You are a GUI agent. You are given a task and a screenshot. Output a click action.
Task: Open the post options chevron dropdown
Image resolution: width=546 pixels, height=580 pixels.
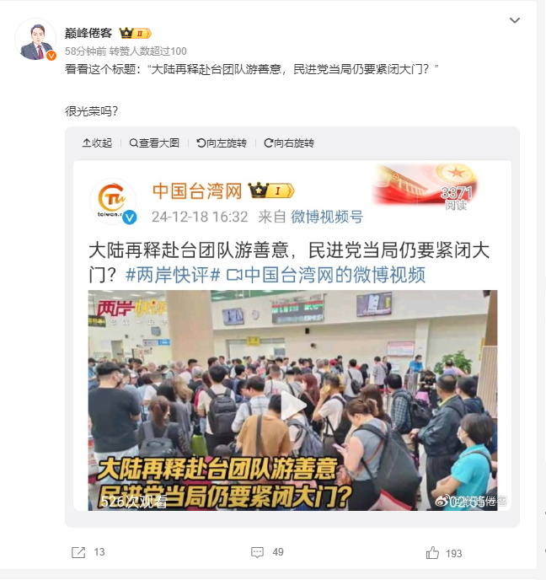(515, 20)
